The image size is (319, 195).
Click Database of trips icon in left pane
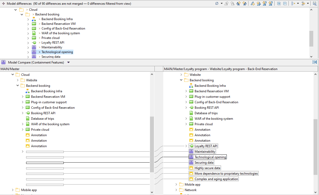tap(28, 119)
